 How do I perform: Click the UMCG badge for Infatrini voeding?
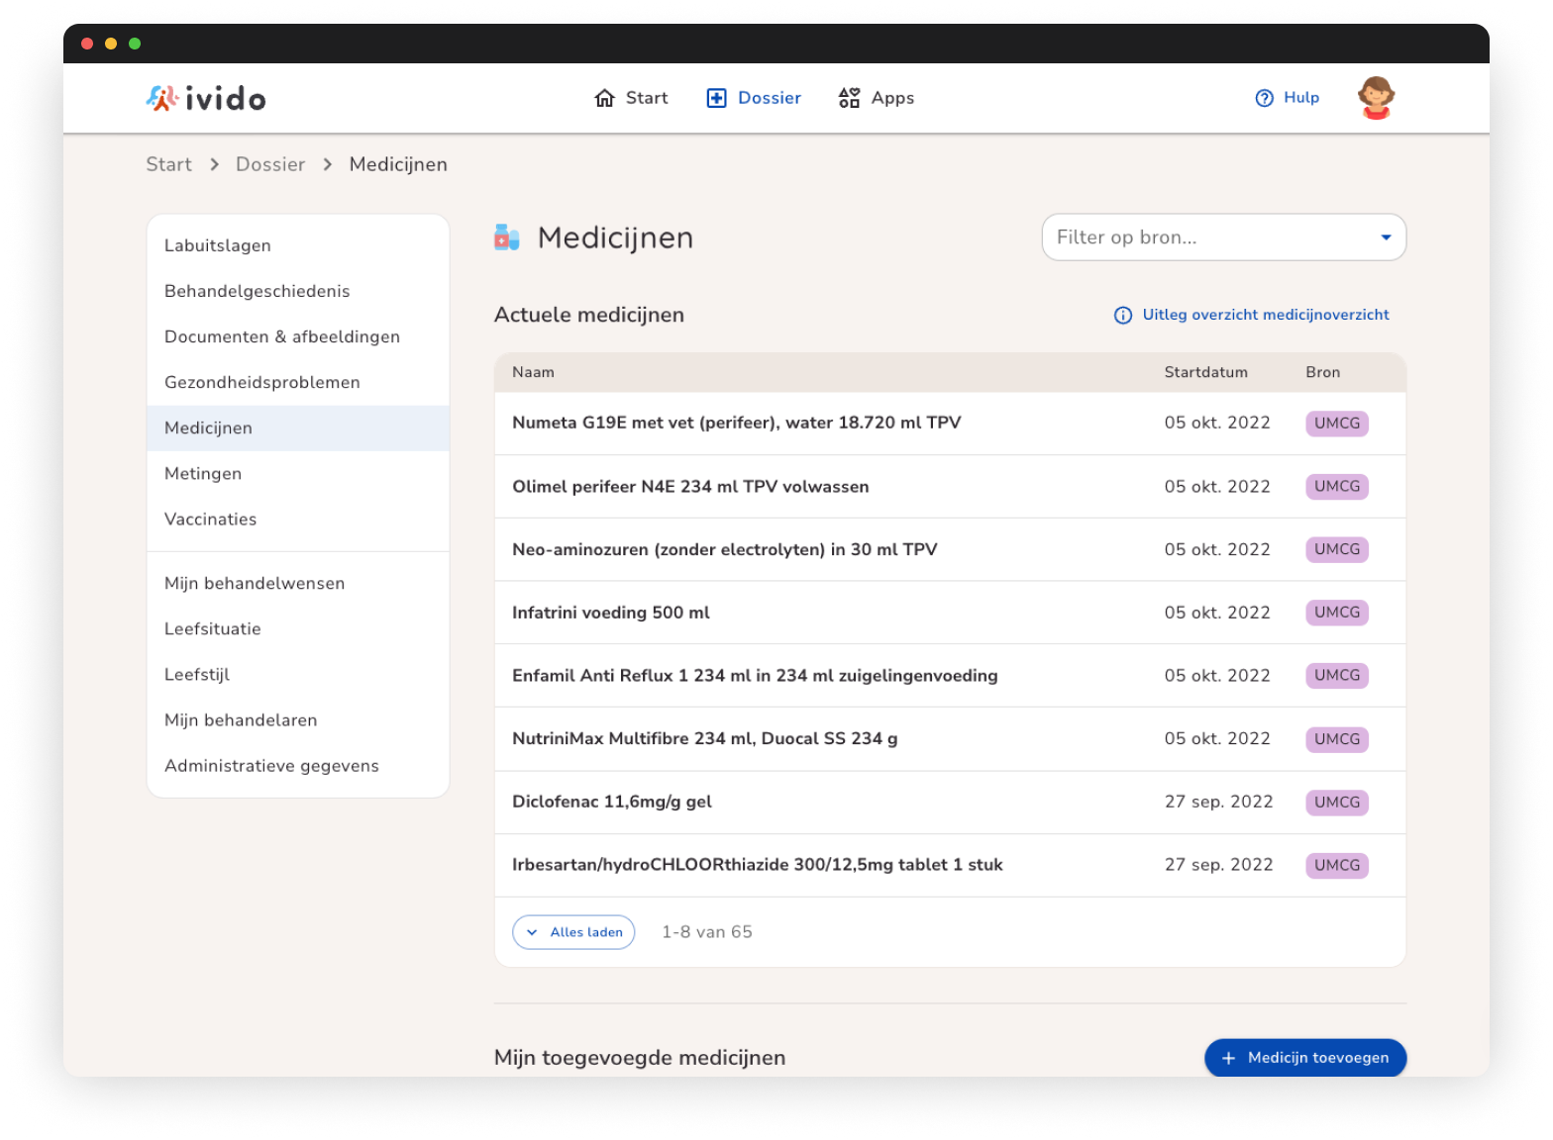coord(1337,613)
